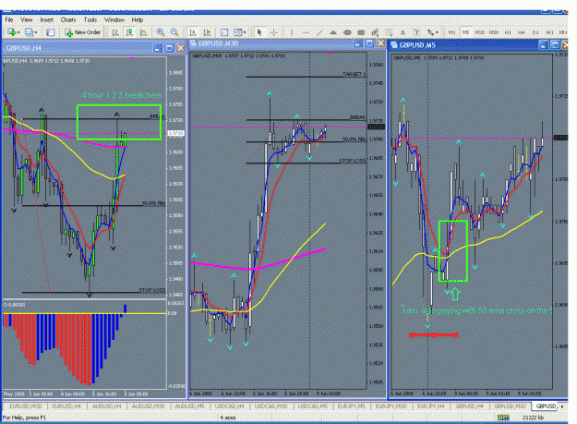
Task: Expand the Profiles dropdown arrow
Action: point(36,32)
